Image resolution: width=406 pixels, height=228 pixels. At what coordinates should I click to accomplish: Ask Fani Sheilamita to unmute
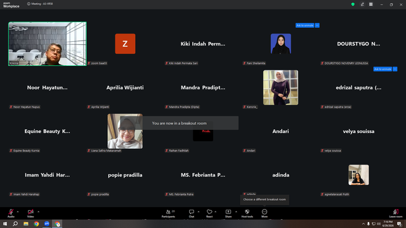304,25
